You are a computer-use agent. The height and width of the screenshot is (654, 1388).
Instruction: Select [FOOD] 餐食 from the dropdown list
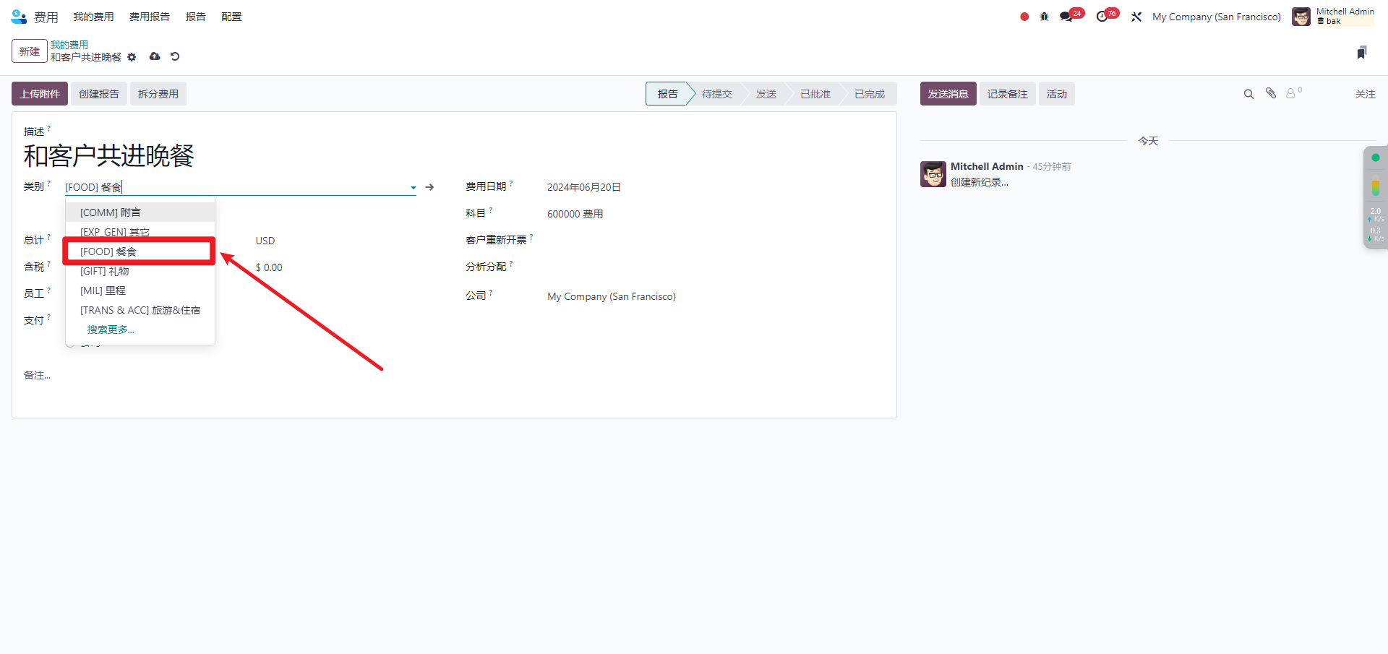tap(108, 251)
